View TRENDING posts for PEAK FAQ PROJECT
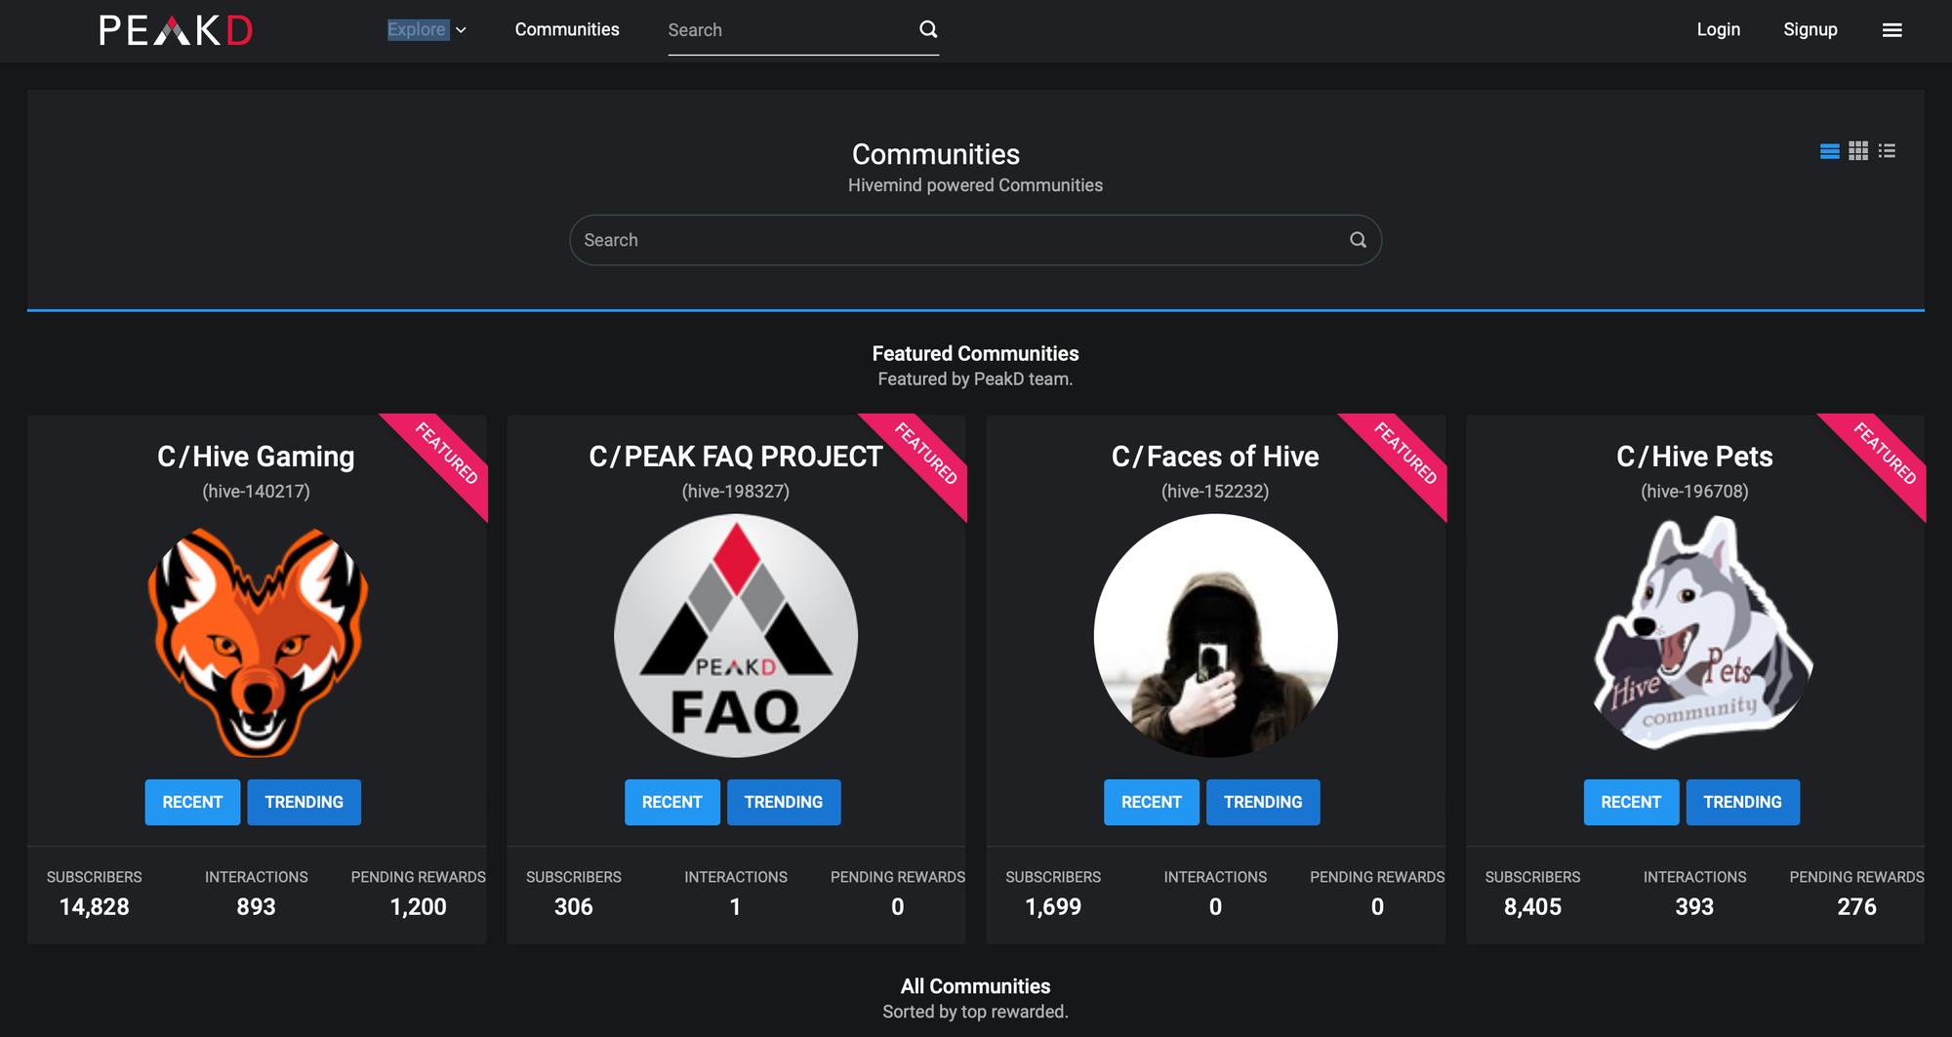The height and width of the screenshot is (1037, 1952). 784,802
